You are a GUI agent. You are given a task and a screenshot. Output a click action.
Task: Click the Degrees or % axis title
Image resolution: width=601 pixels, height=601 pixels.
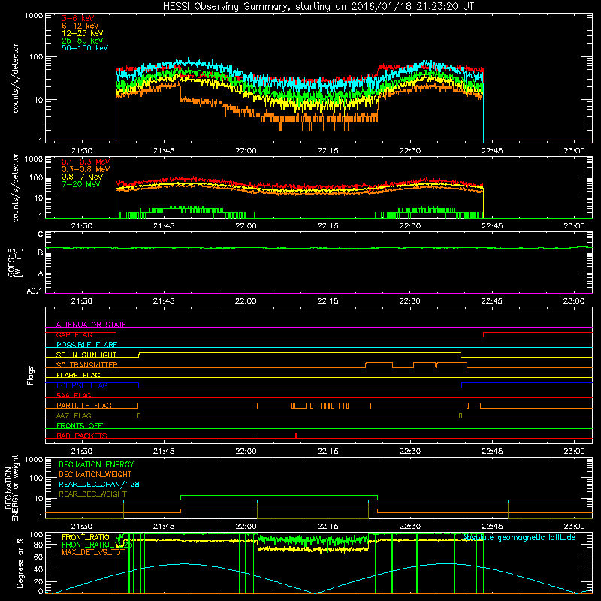point(20,563)
